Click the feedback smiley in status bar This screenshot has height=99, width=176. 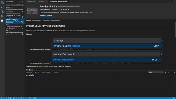tap(174, 98)
